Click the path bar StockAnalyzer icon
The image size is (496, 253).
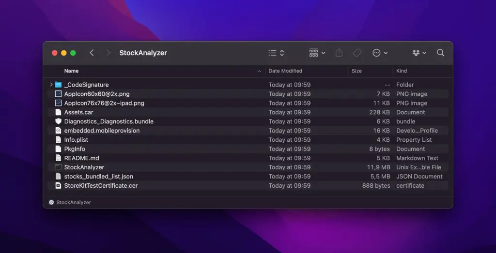pyautogui.click(x=51, y=203)
